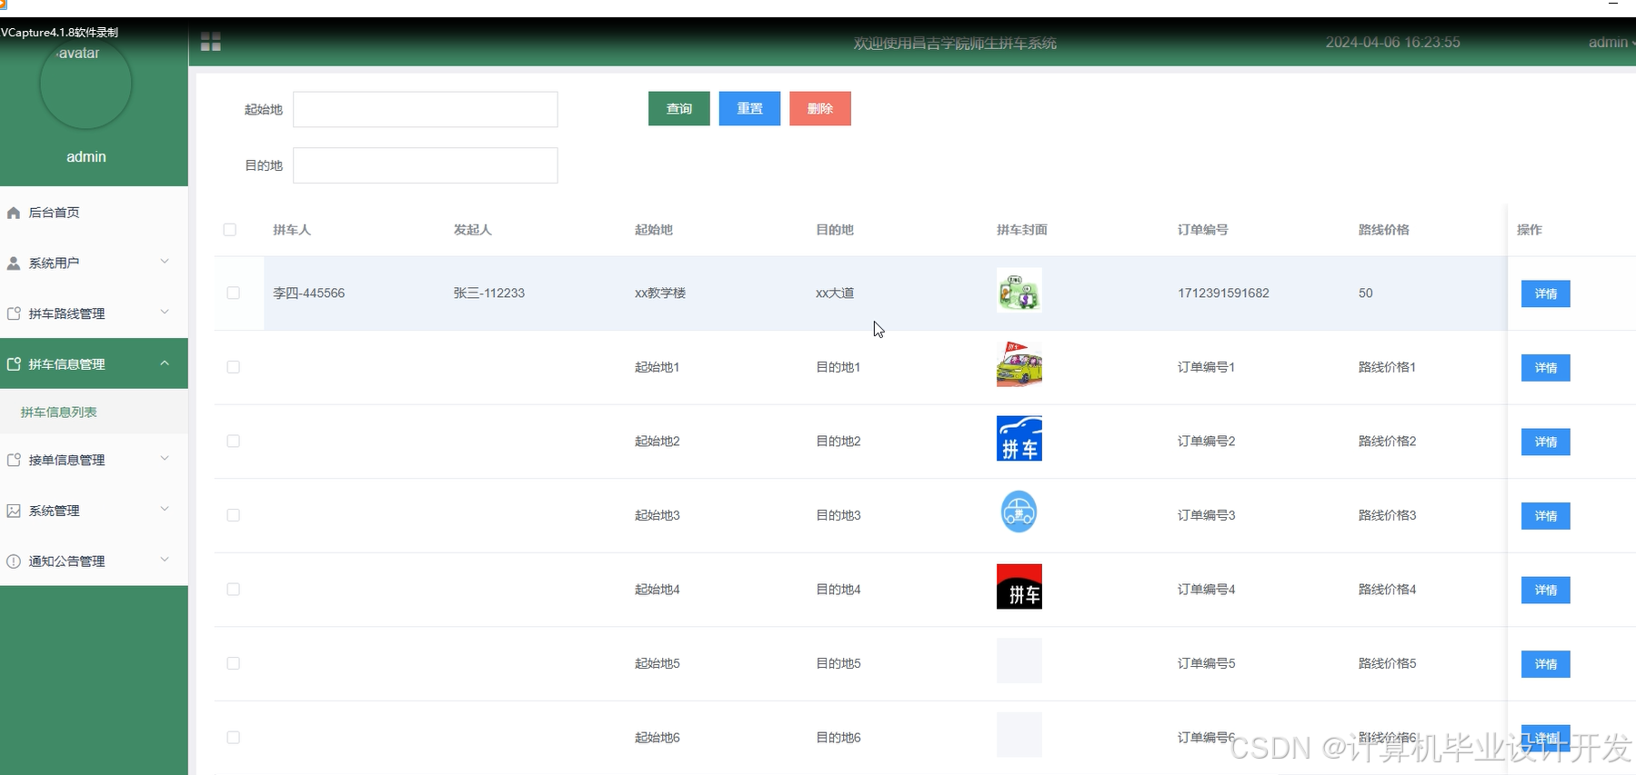Focus the 目的地 search input field
The image size is (1636, 775).
click(426, 165)
